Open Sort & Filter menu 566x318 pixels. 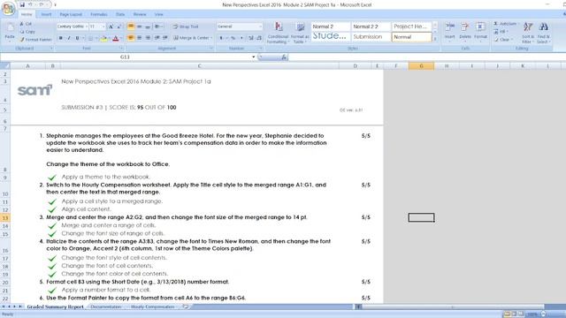[528, 33]
